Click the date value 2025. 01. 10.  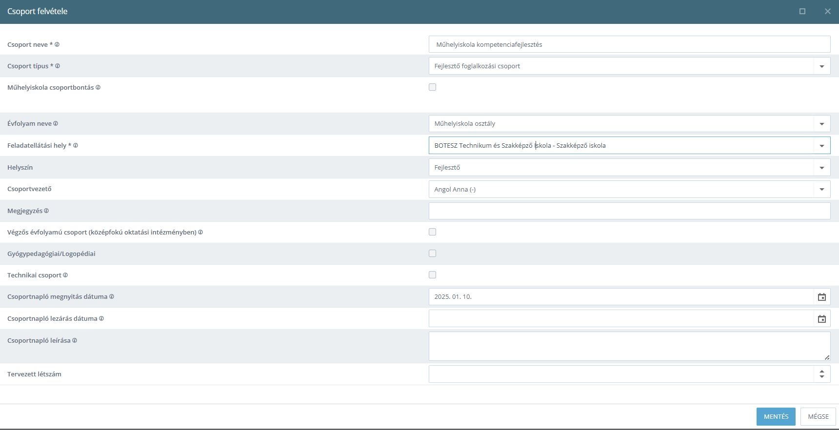click(x=453, y=296)
